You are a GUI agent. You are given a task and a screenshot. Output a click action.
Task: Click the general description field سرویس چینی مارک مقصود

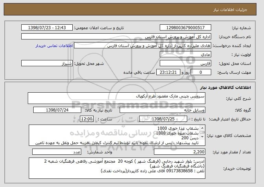point(117,98)
